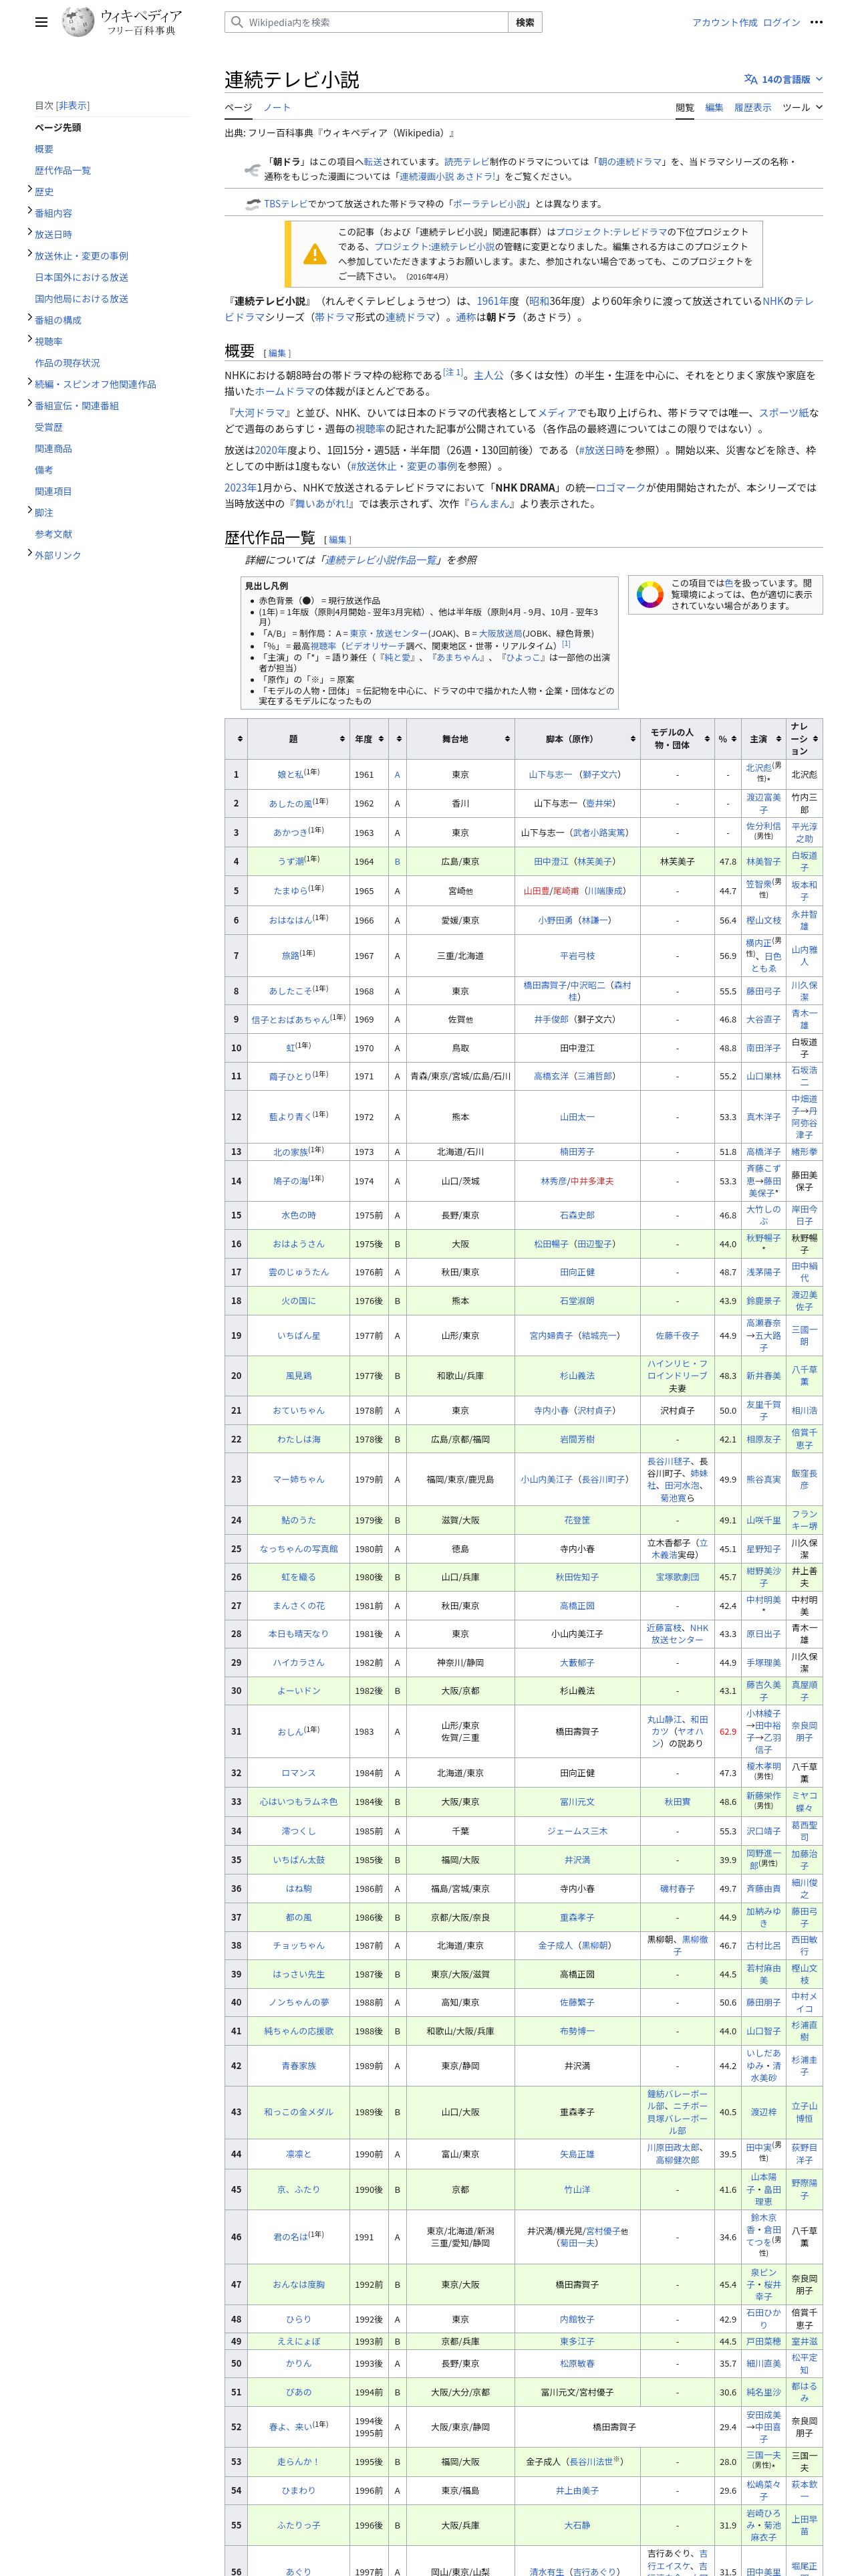
Task: Open the 娘と私 drama link
Action: coord(291,774)
